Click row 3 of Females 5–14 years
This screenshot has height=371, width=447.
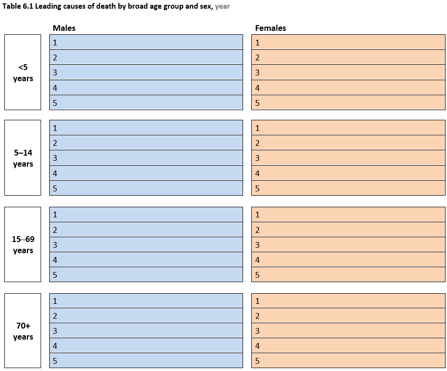[348, 158]
